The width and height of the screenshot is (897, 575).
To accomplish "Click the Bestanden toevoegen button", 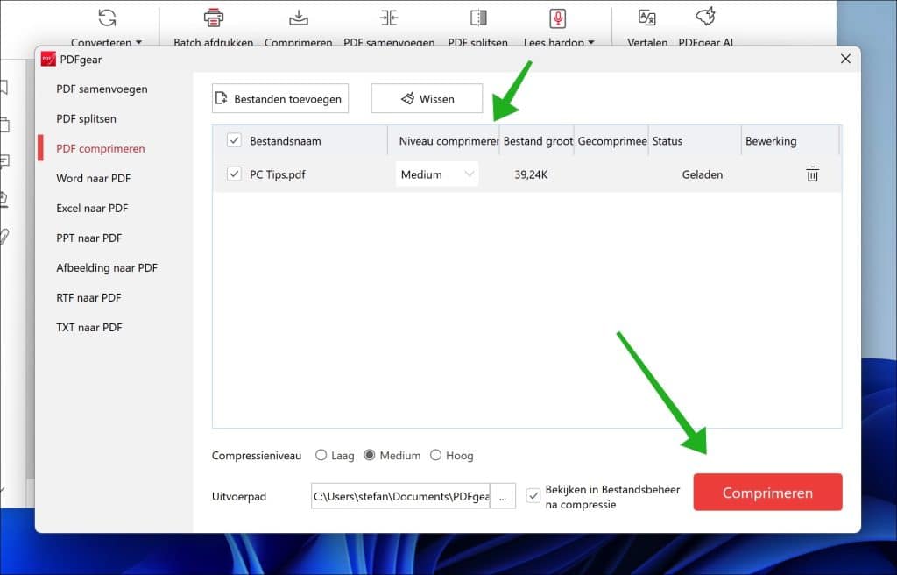I will coord(280,98).
